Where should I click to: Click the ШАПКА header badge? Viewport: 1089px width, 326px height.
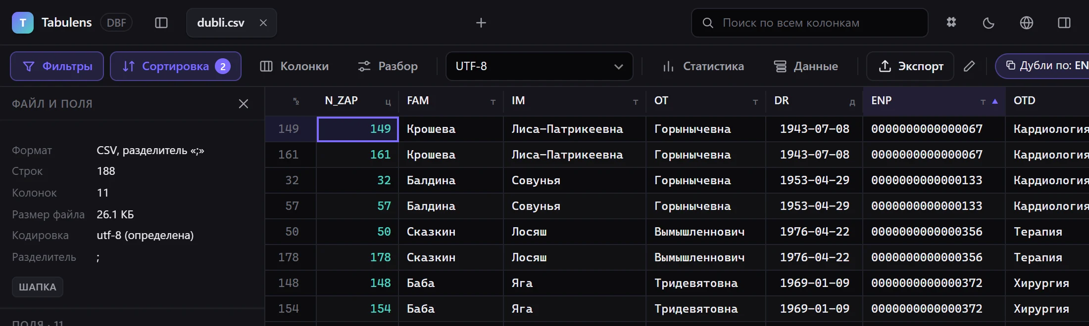coord(38,287)
